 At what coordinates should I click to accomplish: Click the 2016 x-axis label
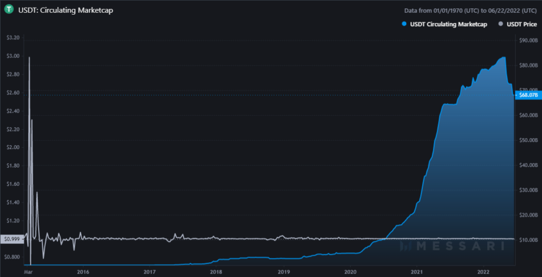pyautogui.click(x=83, y=272)
